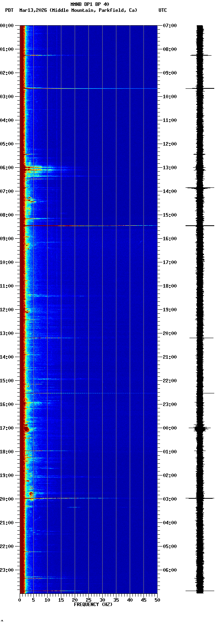The height and width of the screenshot is (625, 217).
Task: Click the 'PDT' timezone label
Action: pyautogui.click(x=9, y=10)
